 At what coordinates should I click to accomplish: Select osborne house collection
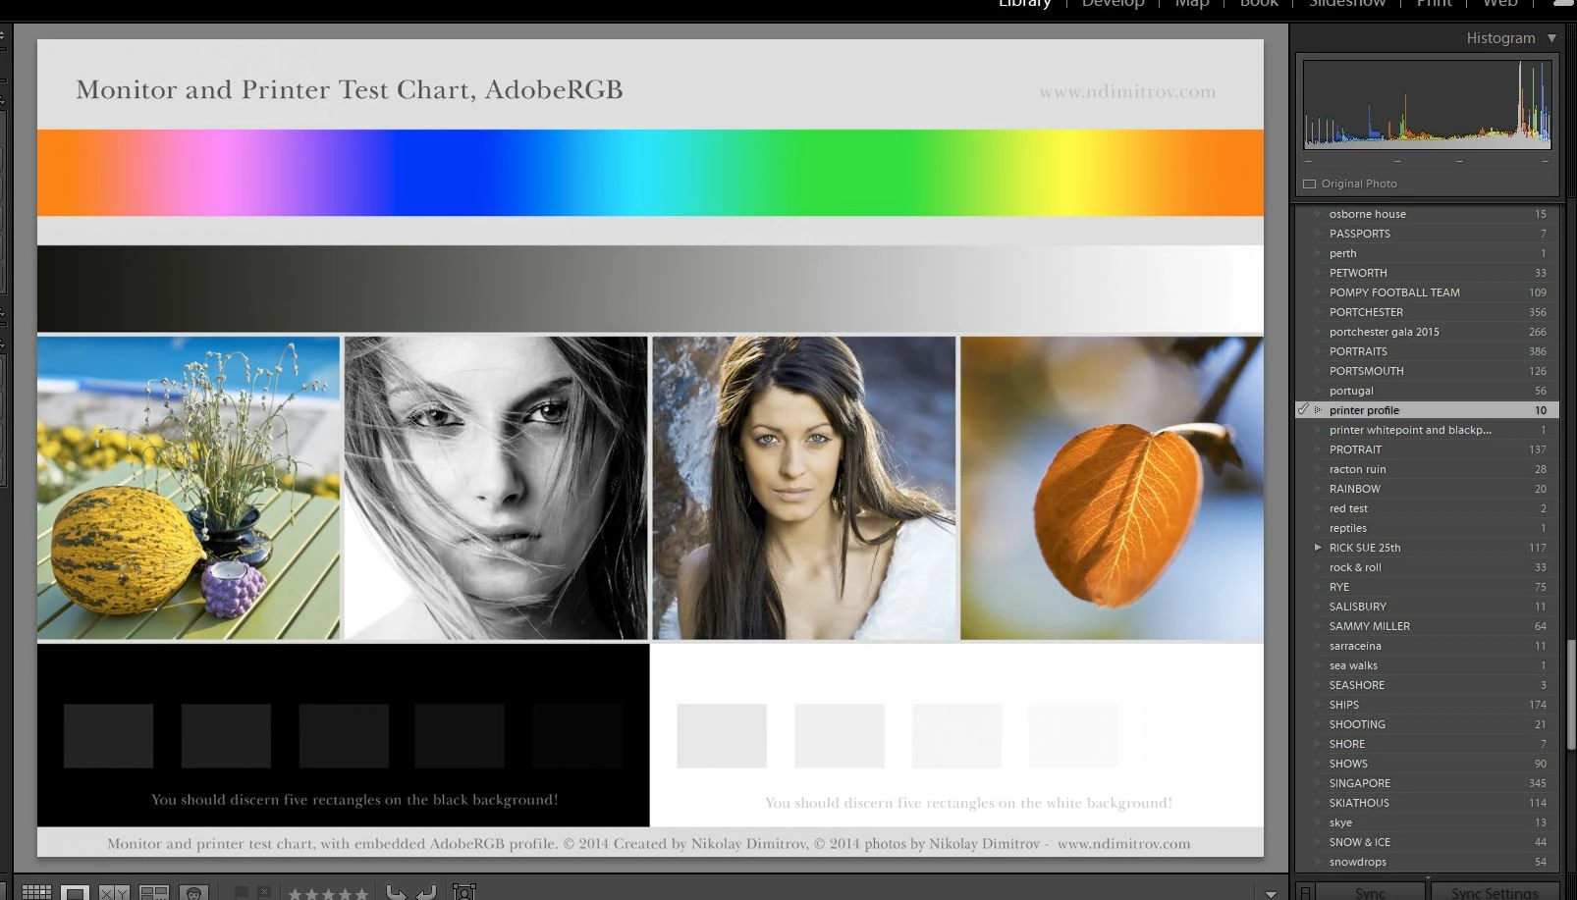[1427, 214]
